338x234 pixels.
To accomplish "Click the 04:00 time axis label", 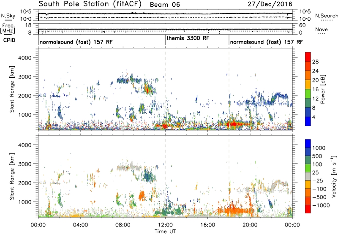I will 80,225.
